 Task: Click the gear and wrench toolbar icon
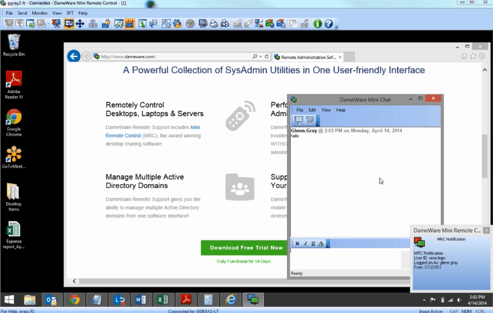point(177,24)
